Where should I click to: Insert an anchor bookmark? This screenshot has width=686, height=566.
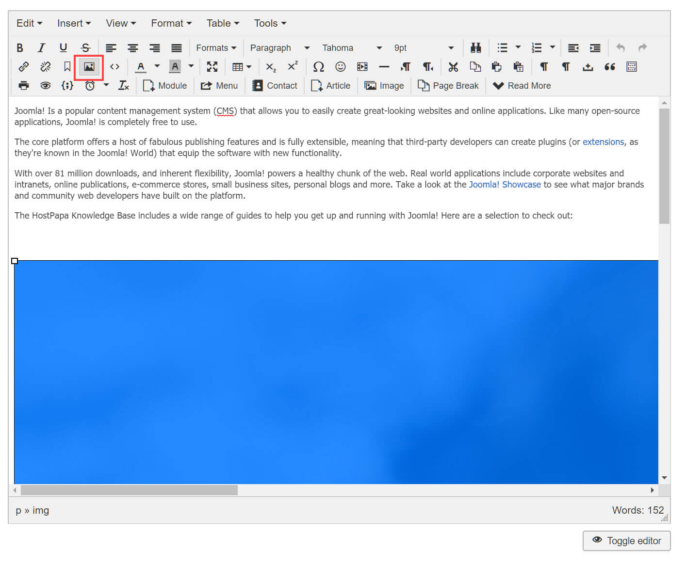point(67,67)
